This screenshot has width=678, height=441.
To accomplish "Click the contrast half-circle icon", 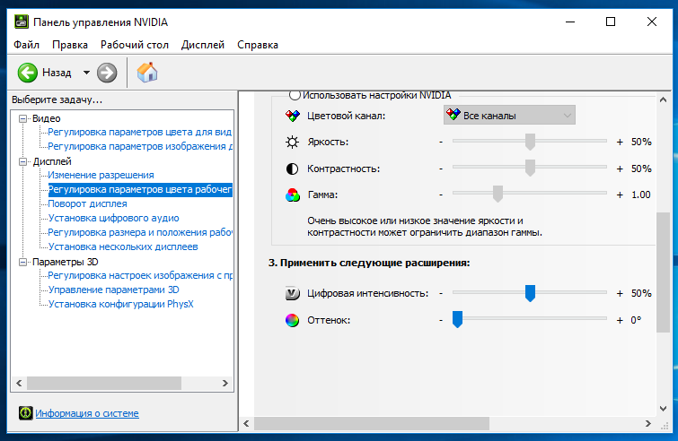I will (292, 169).
